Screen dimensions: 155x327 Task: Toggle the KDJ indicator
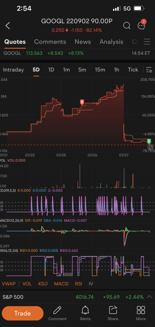[43, 284]
